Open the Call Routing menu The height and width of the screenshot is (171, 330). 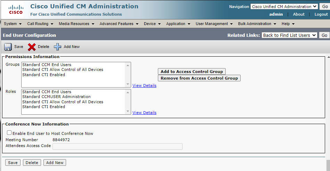[x=40, y=24]
